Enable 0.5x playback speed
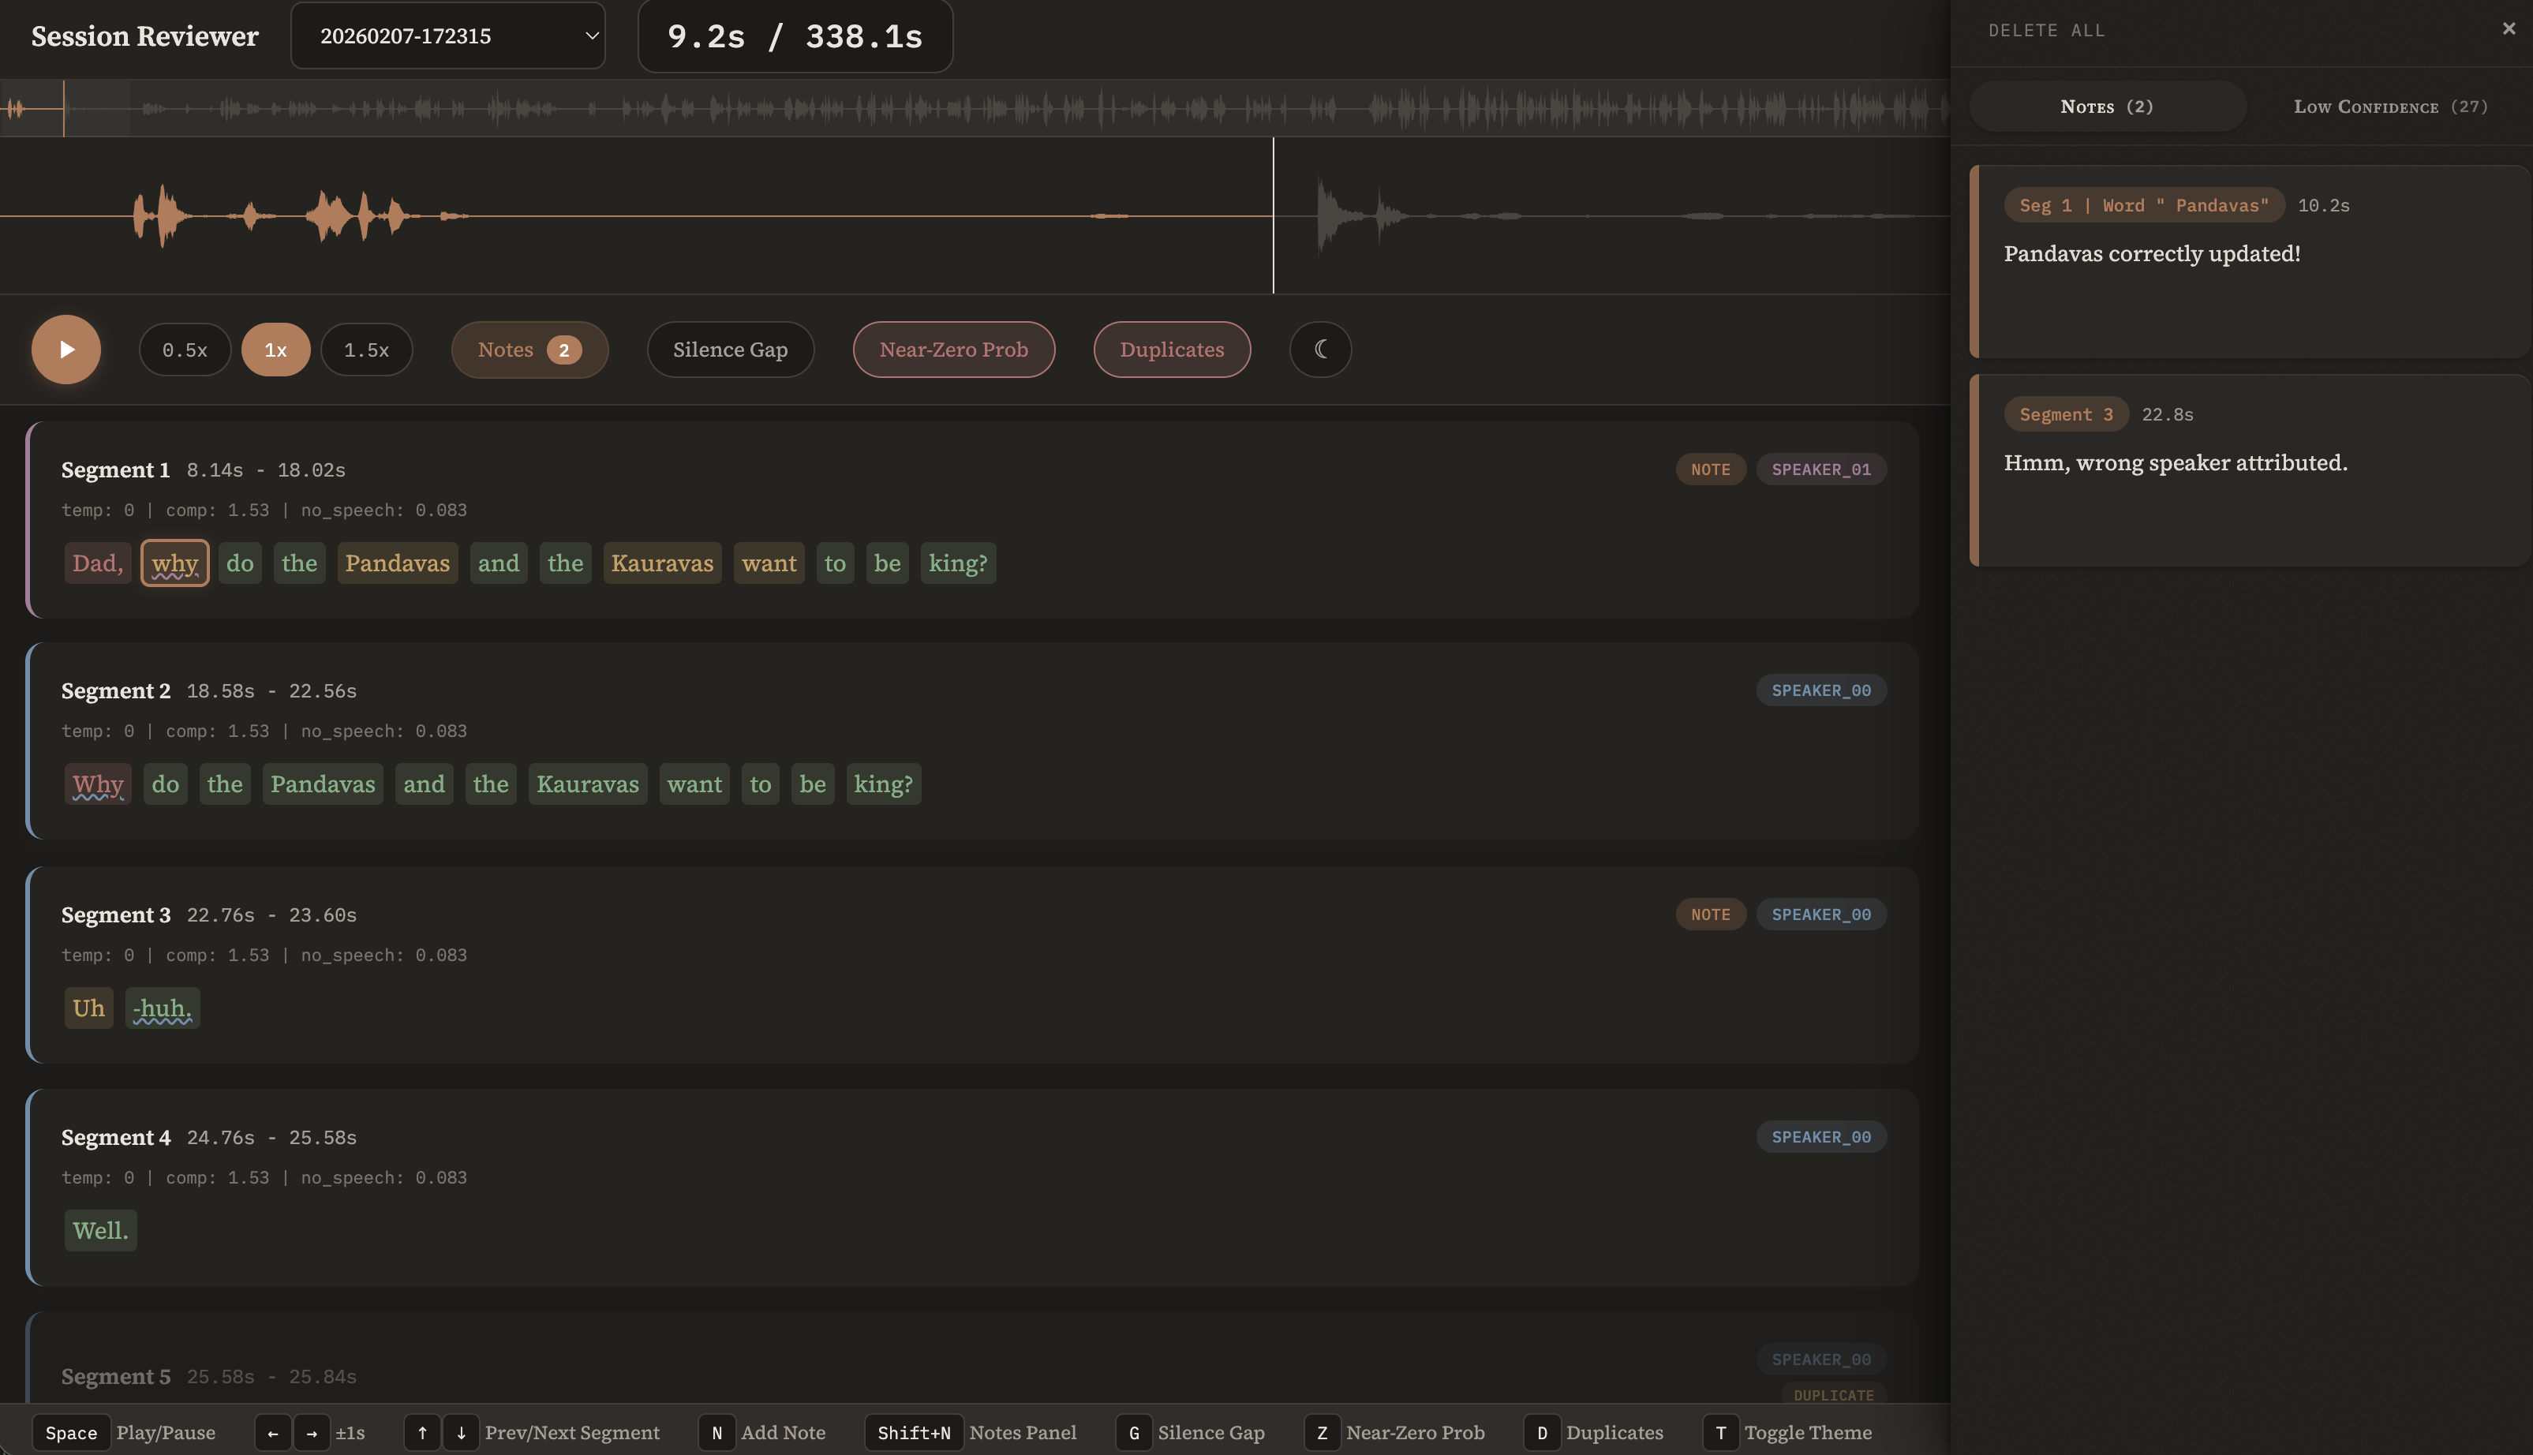The image size is (2533, 1455). [184, 350]
